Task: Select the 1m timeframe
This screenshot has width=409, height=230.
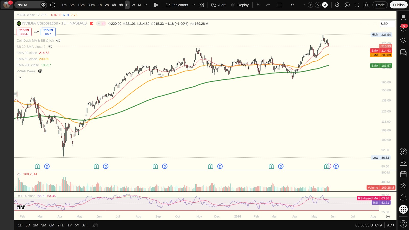Action: pyautogui.click(x=64, y=5)
